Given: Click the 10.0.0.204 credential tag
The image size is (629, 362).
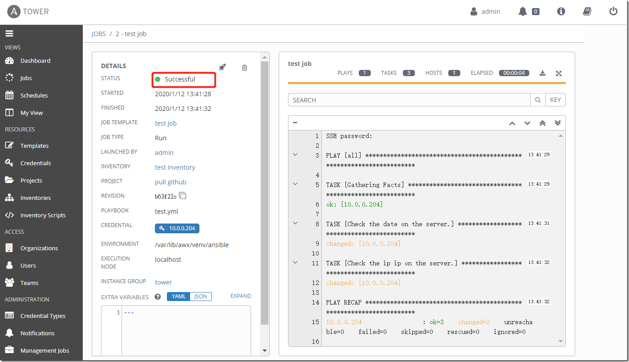Looking at the screenshot, I should click(x=177, y=228).
